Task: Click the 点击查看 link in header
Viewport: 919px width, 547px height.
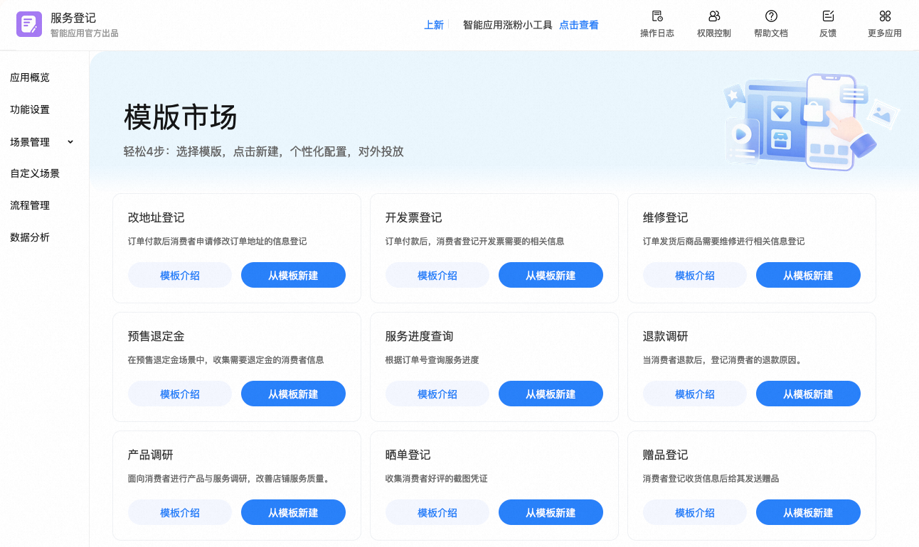Action: tap(578, 25)
